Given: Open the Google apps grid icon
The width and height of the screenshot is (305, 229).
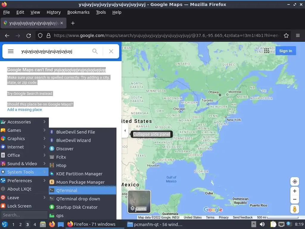Looking at the screenshot, I should [x=267, y=51].
